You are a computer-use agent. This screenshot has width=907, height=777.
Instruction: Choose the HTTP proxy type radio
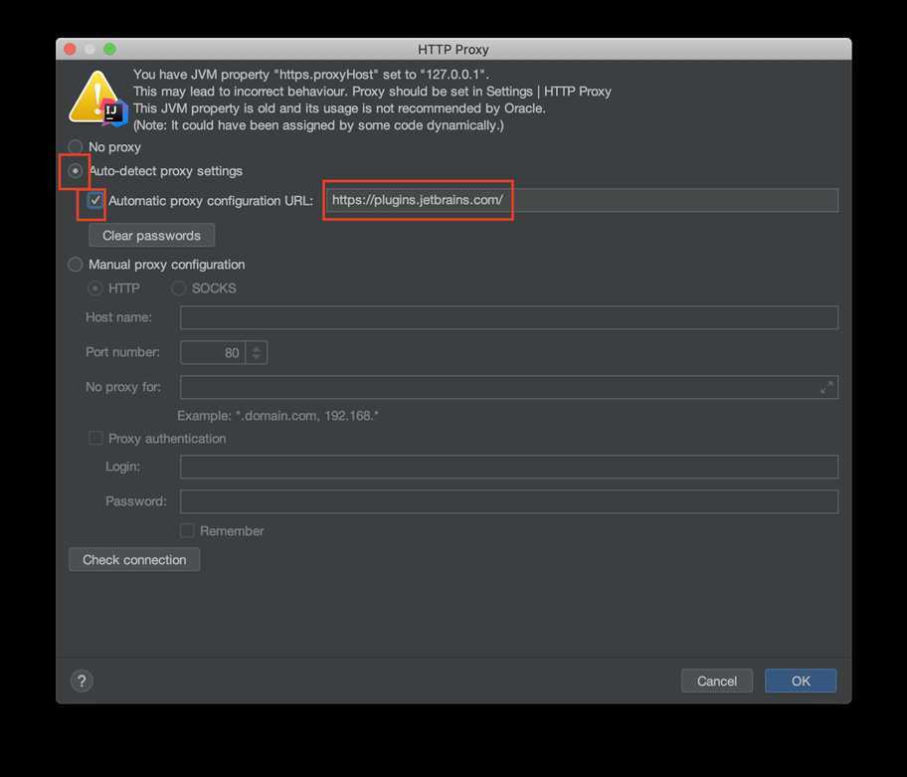click(94, 289)
